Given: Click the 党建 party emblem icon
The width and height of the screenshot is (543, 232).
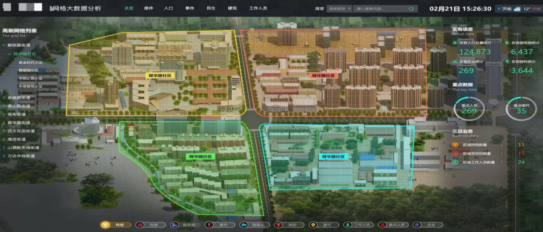Looking at the screenshot, I should pos(140,225).
